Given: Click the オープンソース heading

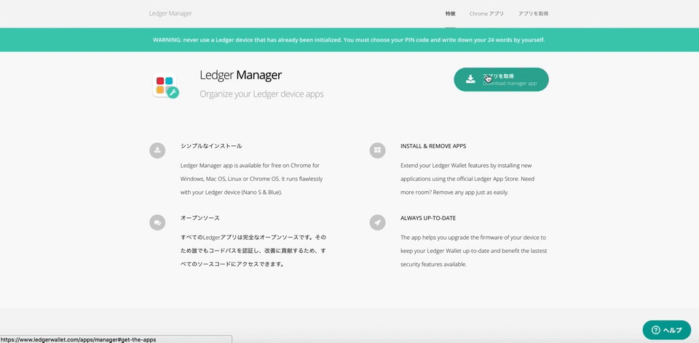Looking at the screenshot, I should pyautogui.click(x=200, y=219).
